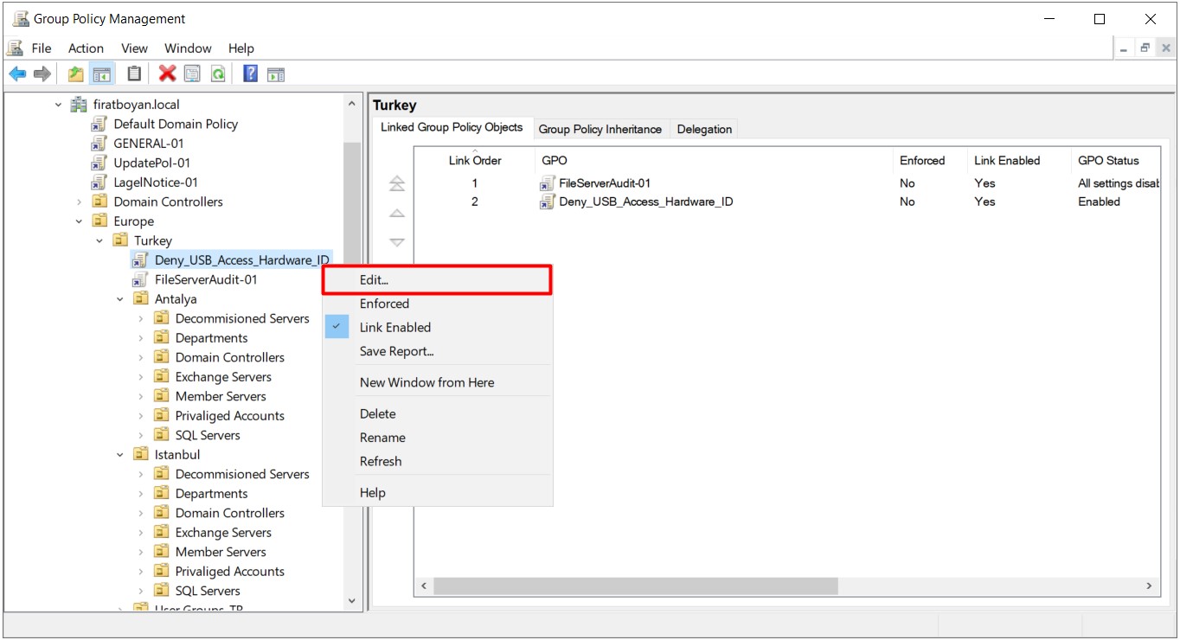Toggle Show/Hide Action Pane toolbar icon
1180x640 pixels.
(x=276, y=74)
